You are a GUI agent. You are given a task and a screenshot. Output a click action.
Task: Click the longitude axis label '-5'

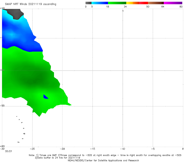153,149
